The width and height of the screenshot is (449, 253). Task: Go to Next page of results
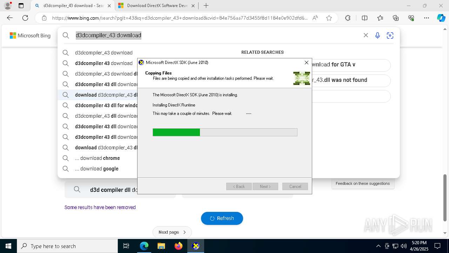(172, 232)
